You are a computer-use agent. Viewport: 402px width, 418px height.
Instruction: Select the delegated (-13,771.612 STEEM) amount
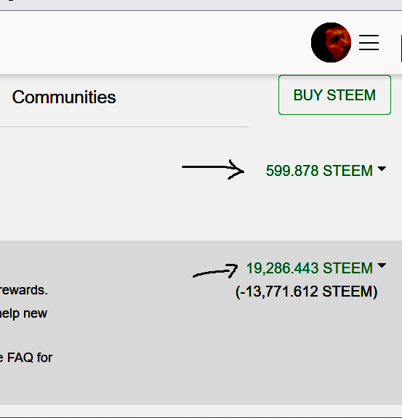coord(307,292)
